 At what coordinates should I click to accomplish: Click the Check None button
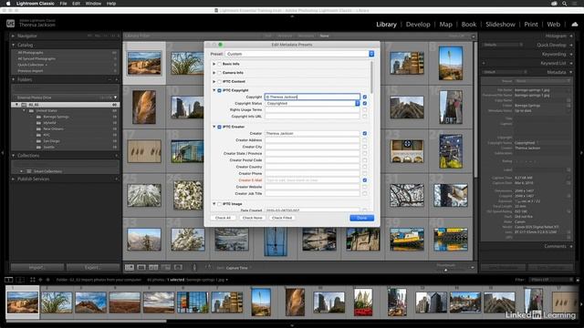click(x=252, y=218)
